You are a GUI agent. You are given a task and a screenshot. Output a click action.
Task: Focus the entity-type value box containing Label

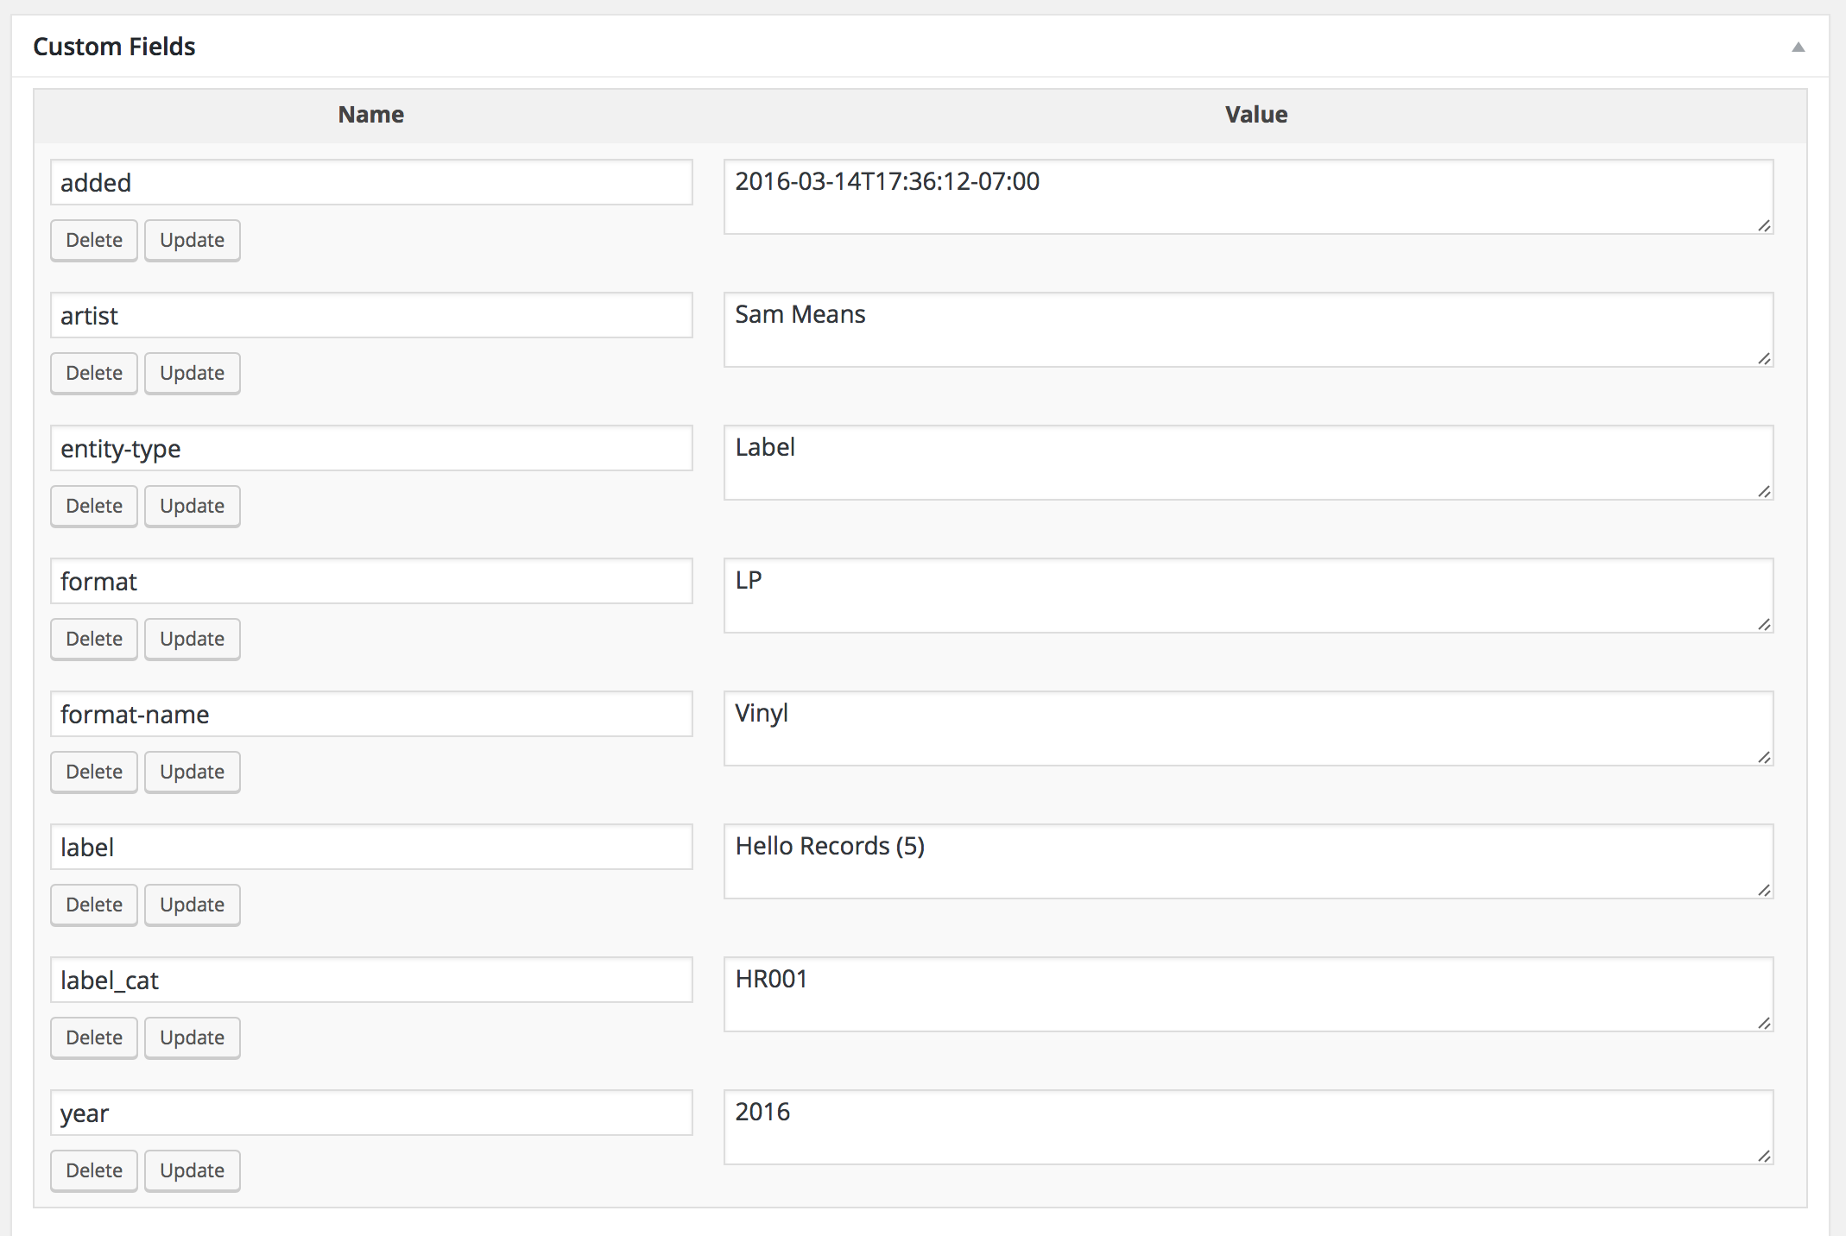point(1249,463)
